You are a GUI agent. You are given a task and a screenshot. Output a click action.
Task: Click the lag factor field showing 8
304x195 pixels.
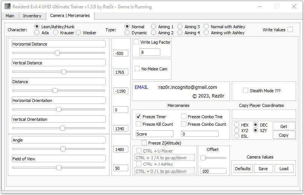point(150,52)
